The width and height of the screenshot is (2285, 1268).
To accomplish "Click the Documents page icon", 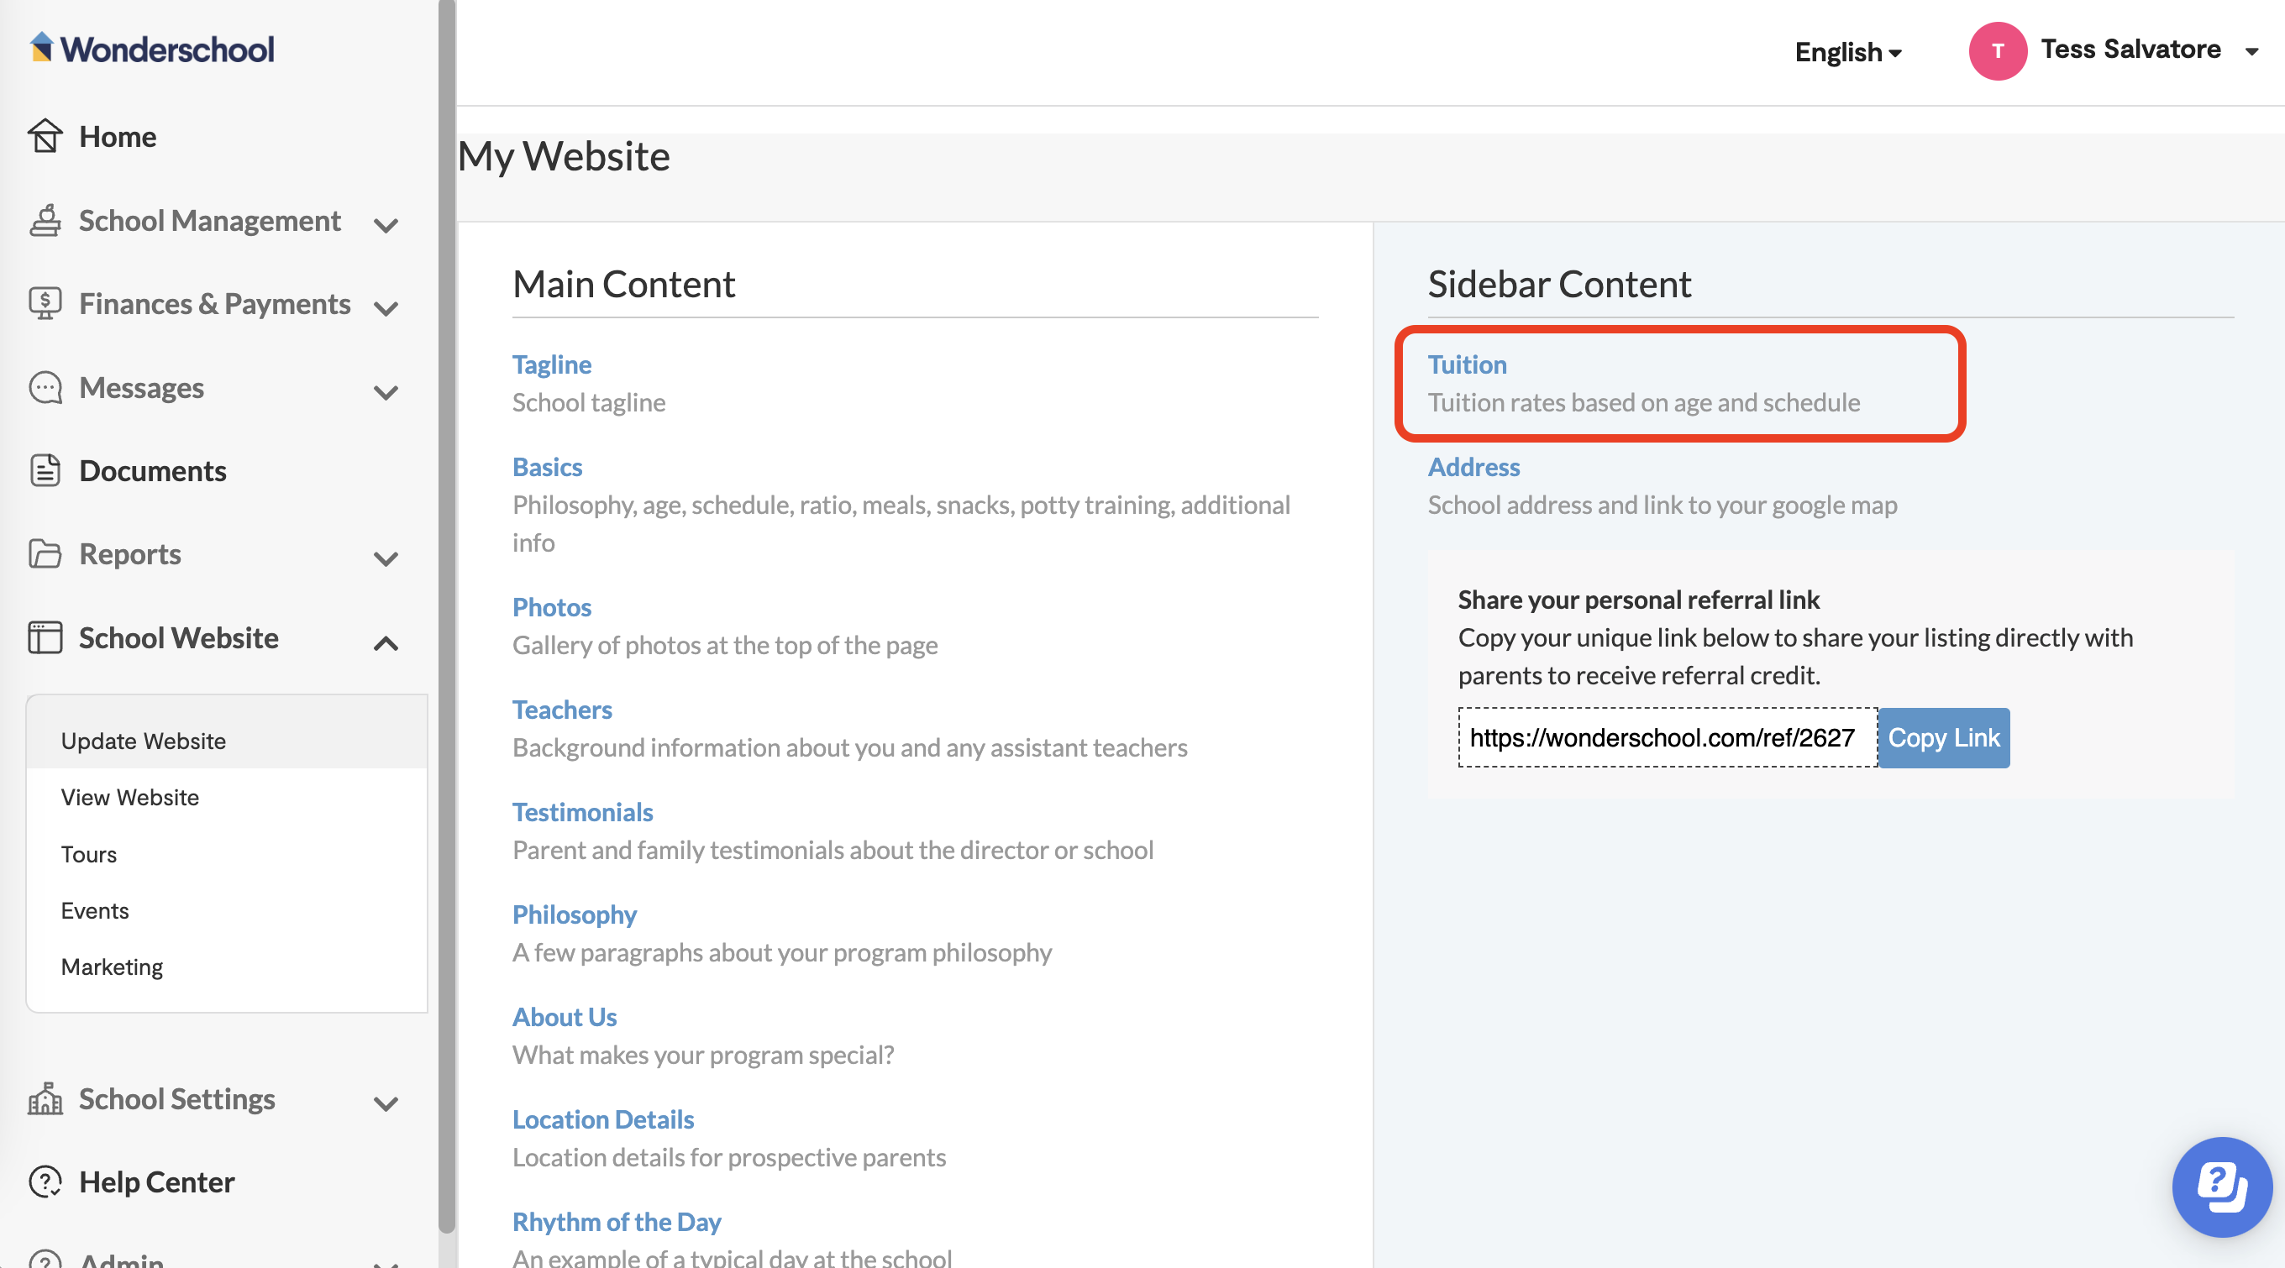I will [x=45, y=470].
